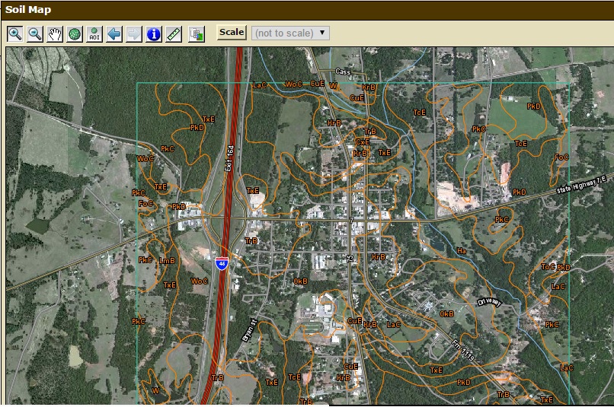Pick the green ruler measure tool
614x407 pixels.
[x=174, y=34]
